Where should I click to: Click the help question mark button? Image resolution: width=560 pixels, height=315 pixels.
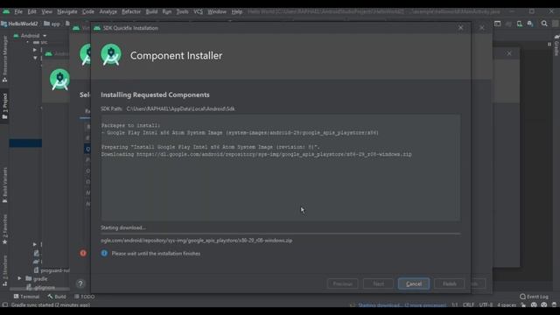[80, 283]
